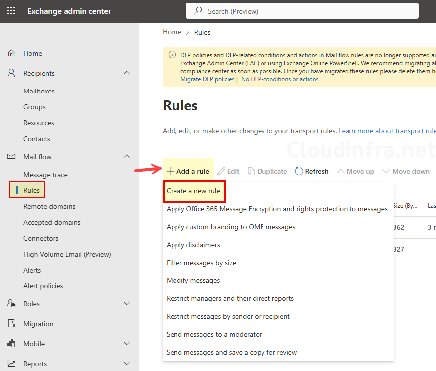Viewport: 436px width, 371px height.
Task: Click the Mobile phone icon in sidebar
Action: click(11, 343)
